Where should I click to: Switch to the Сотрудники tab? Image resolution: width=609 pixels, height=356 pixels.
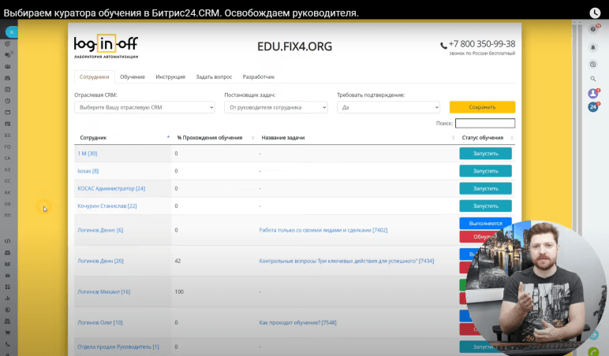(95, 76)
